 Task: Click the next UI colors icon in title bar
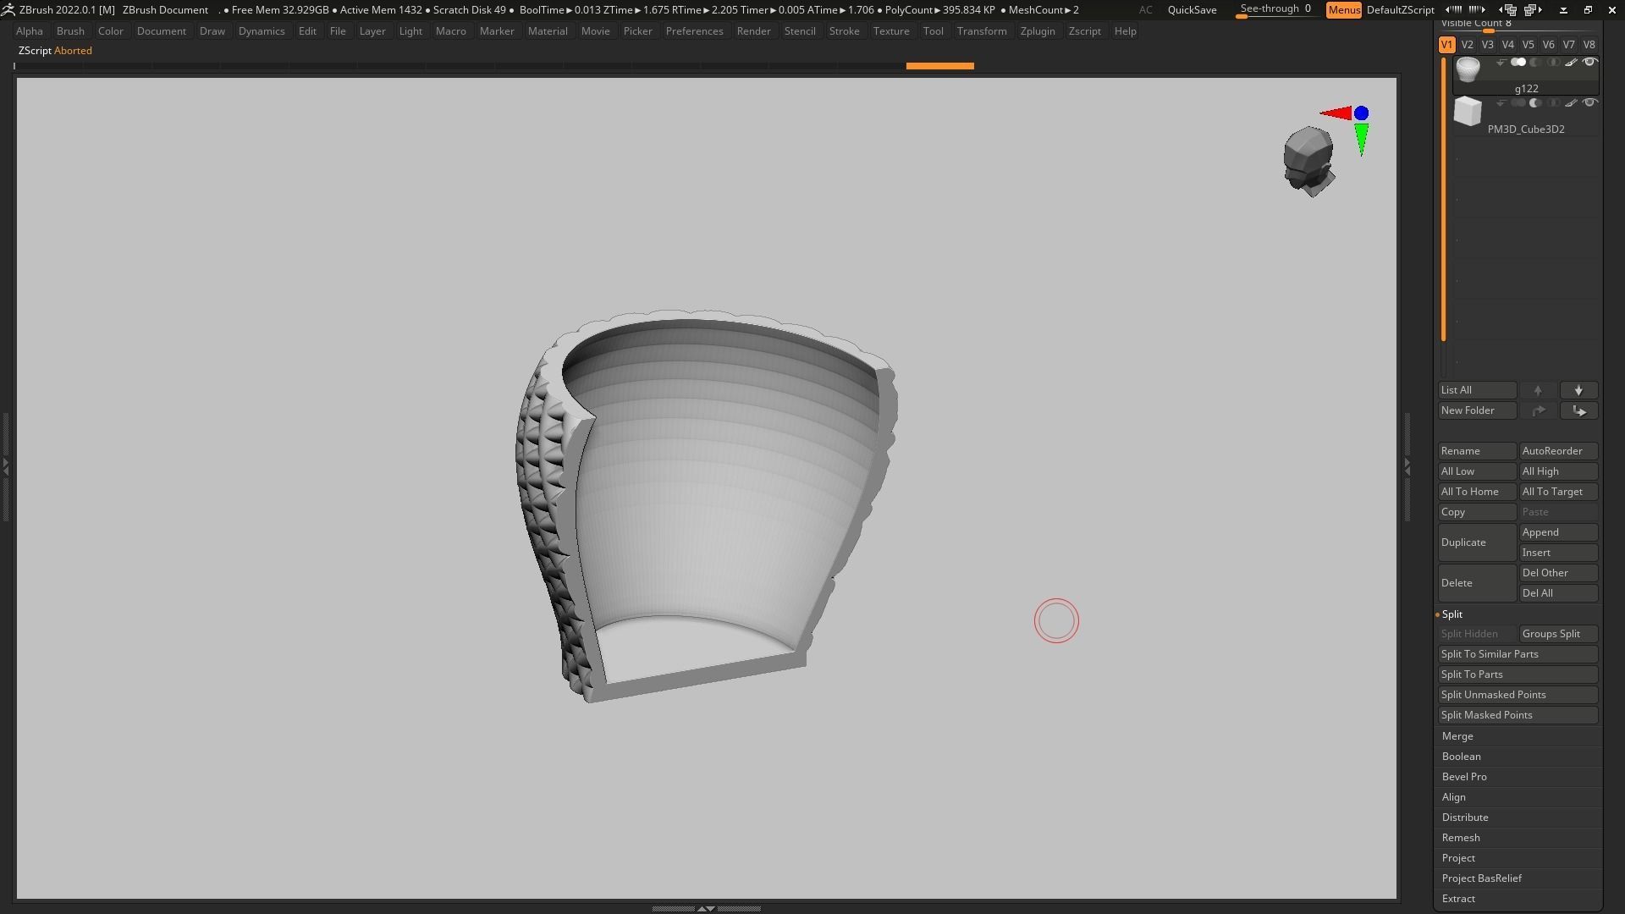[x=1477, y=10]
